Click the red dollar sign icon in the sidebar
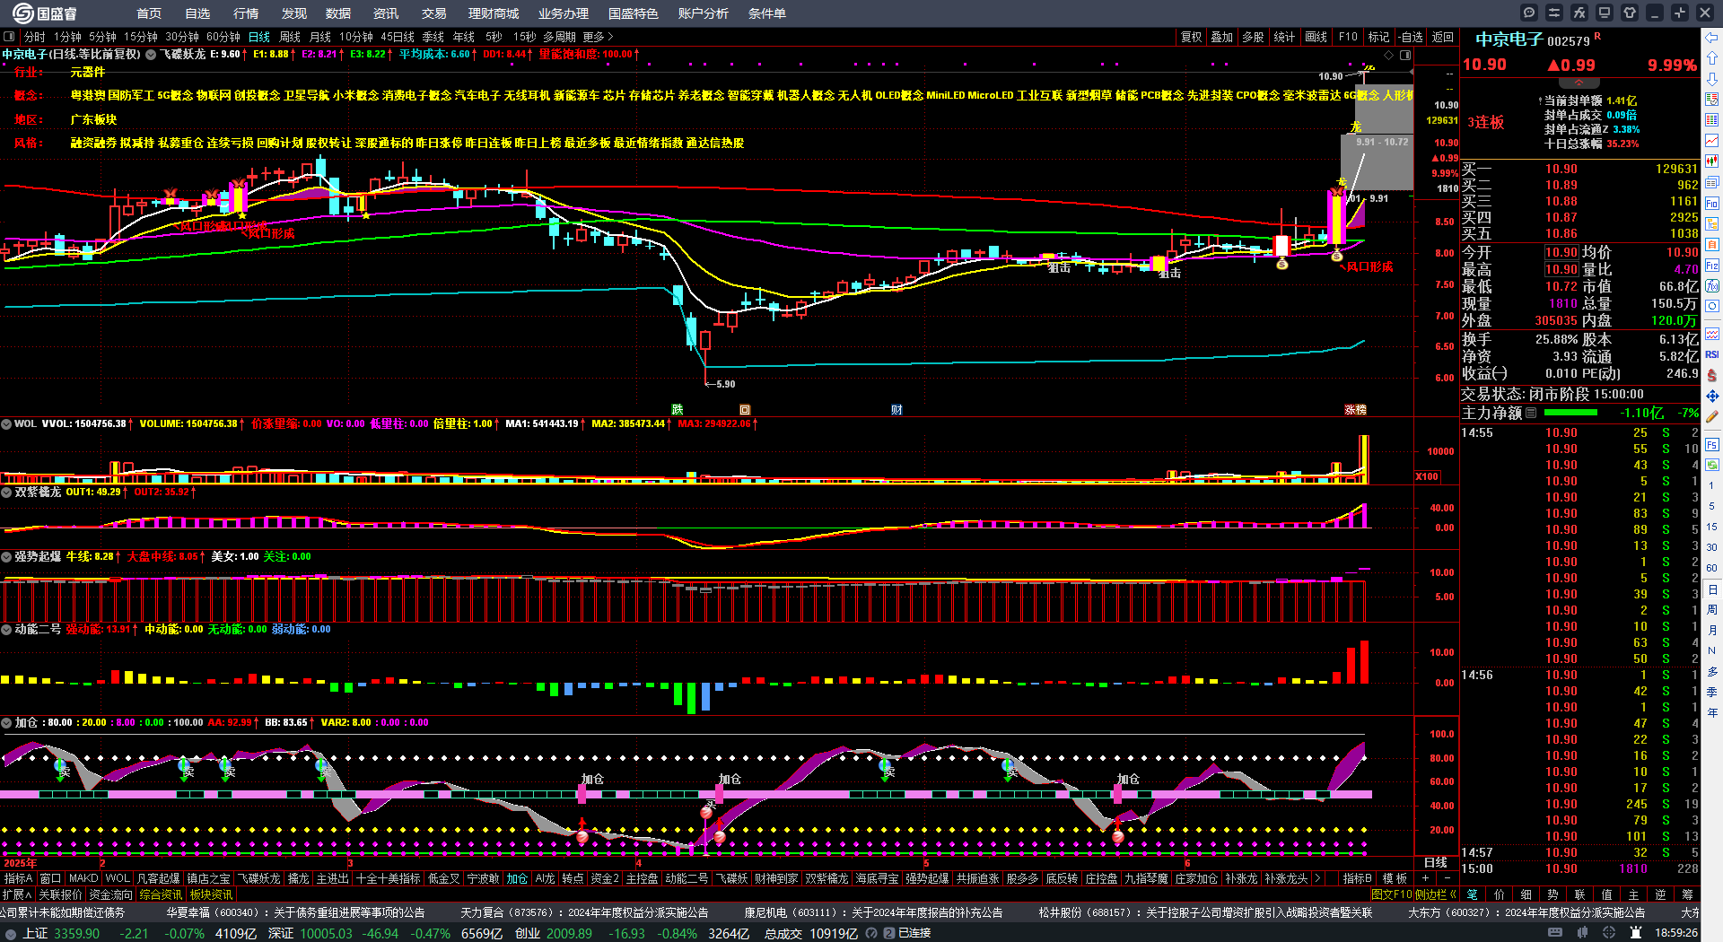Image resolution: width=1723 pixels, height=942 pixels. tap(1712, 375)
